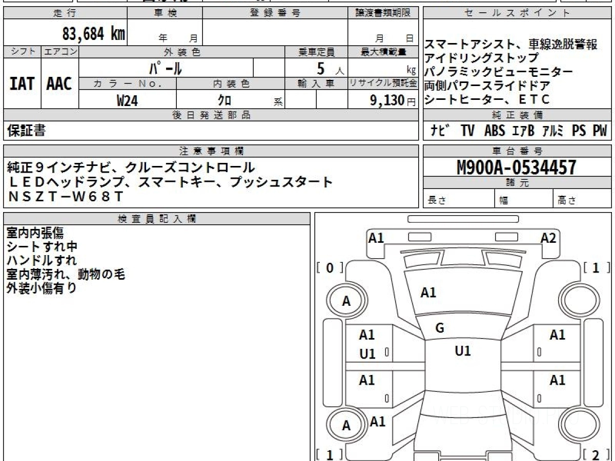Click chassis number M900A-0534457

pyautogui.click(x=517, y=167)
